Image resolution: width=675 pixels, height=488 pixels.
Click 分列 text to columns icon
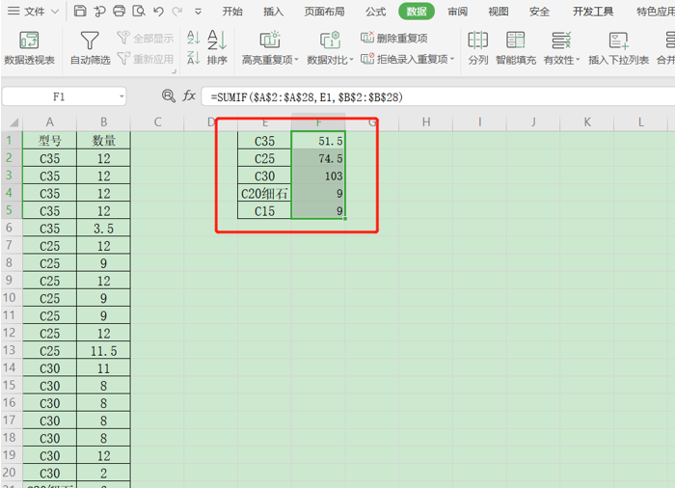pos(478,48)
